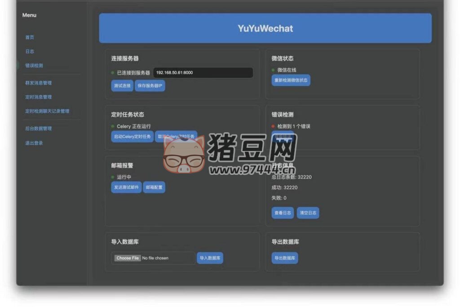Click the 连接服务器 section heading
The image size is (460, 307).
click(x=125, y=58)
